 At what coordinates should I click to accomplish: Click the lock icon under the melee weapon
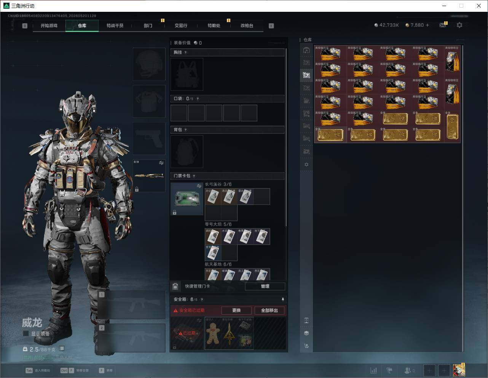pos(137,189)
